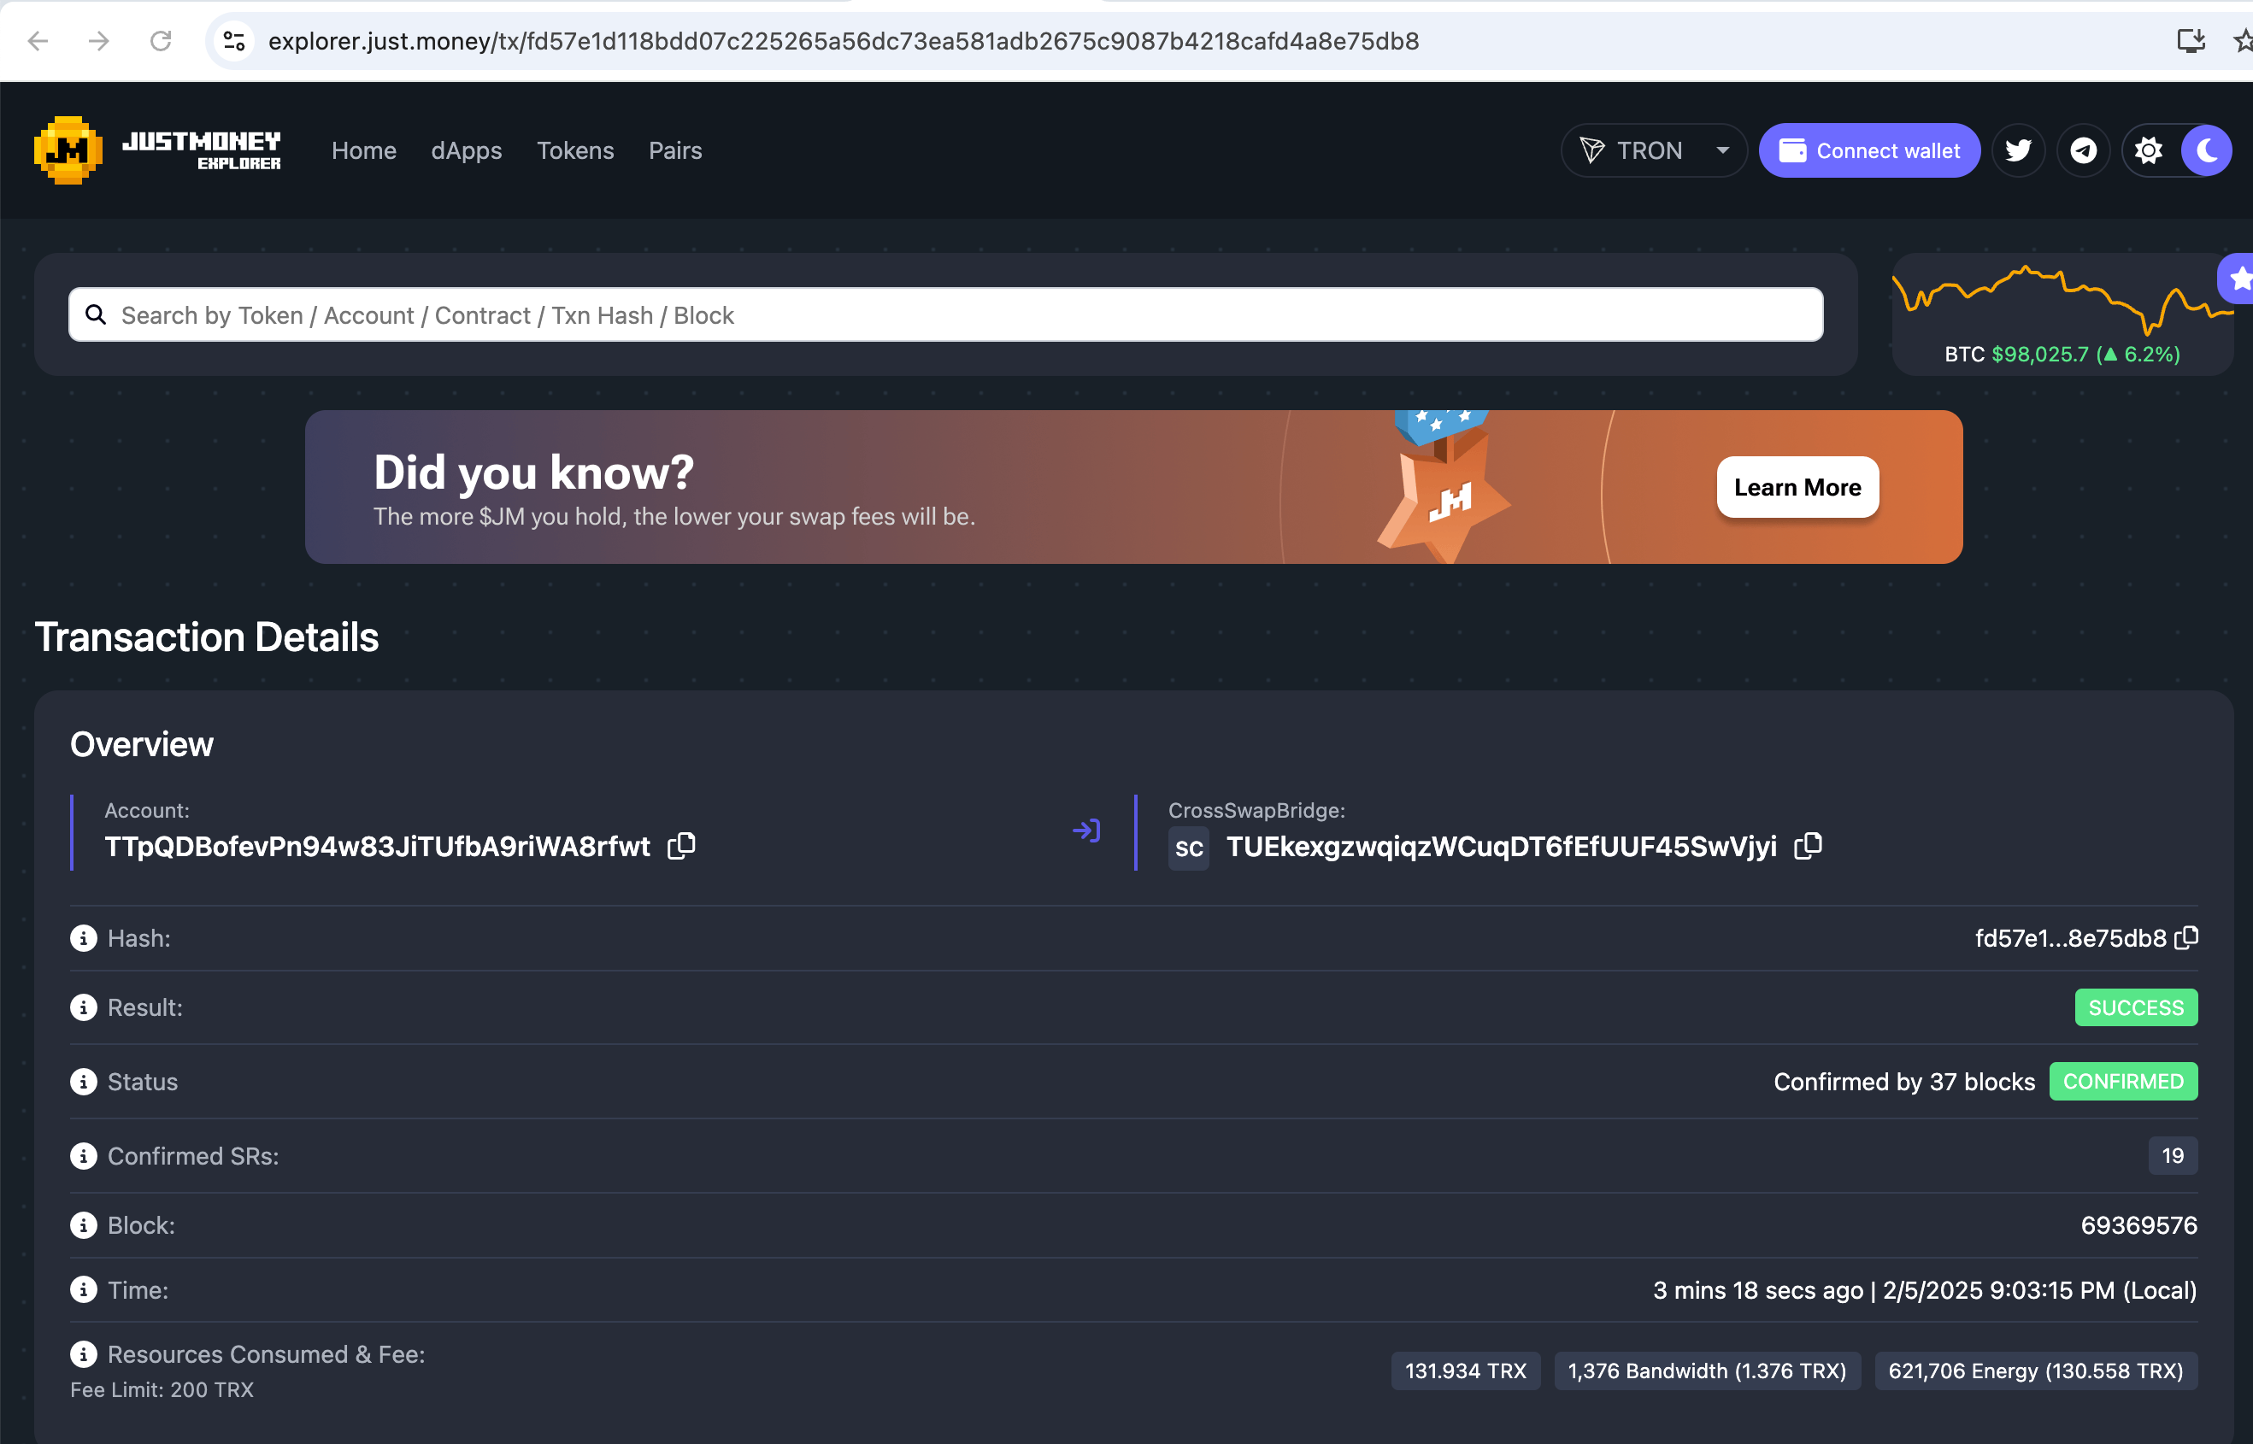The width and height of the screenshot is (2253, 1444).
Task: Open the TRON network dropdown
Action: (1650, 150)
